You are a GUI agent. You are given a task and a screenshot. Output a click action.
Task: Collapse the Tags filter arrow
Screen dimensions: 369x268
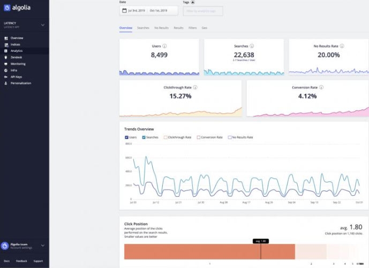193,2
